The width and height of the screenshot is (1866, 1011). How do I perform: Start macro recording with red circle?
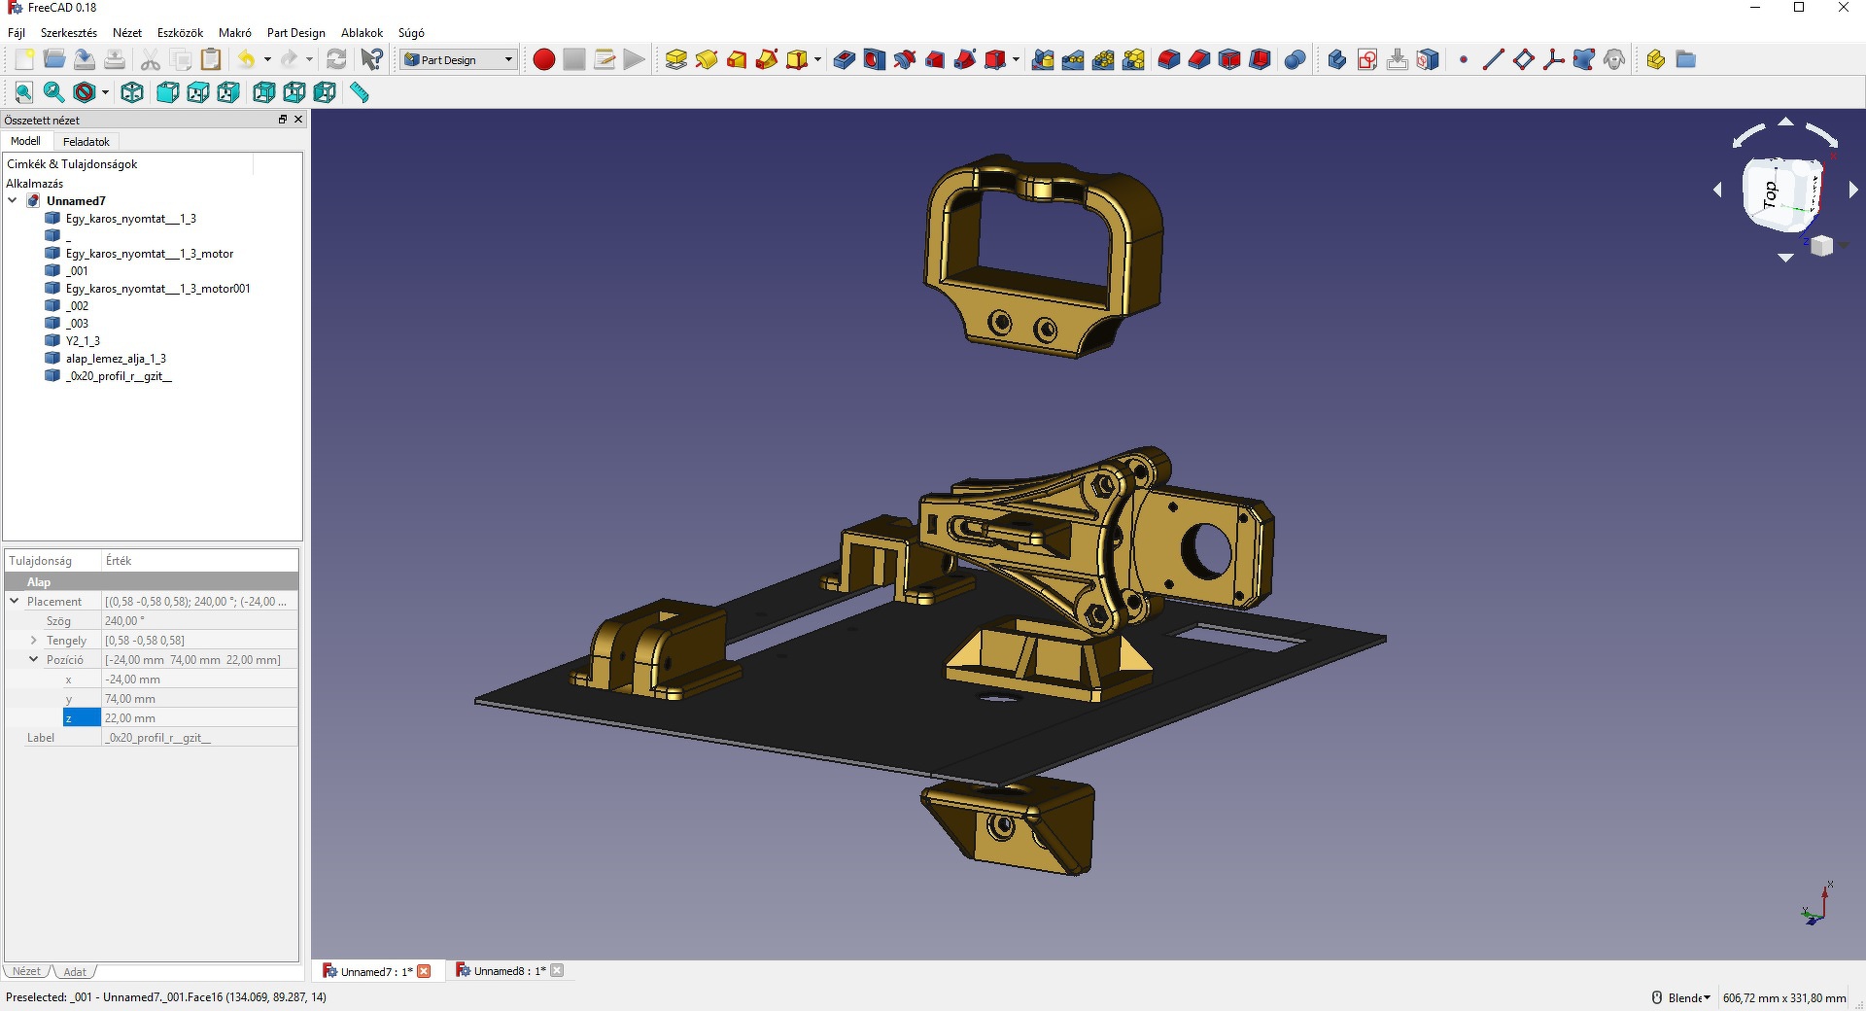pos(544,60)
